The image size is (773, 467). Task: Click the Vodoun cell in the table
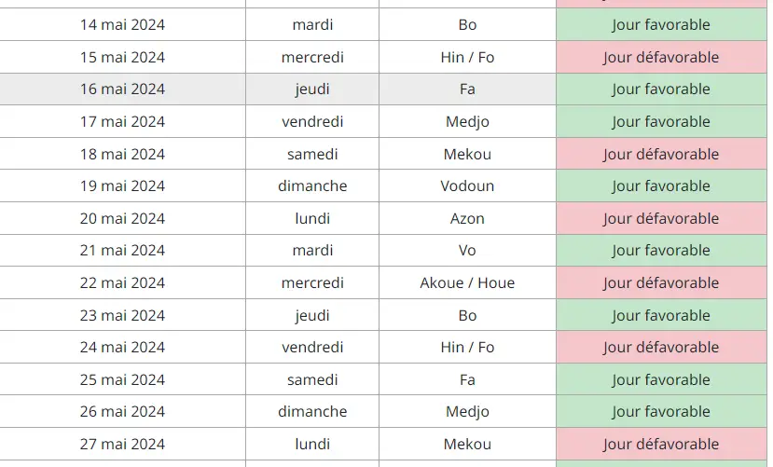pyautogui.click(x=467, y=186)
